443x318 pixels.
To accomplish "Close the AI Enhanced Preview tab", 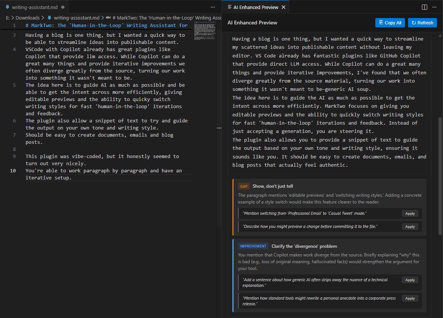I will (284, 7).
